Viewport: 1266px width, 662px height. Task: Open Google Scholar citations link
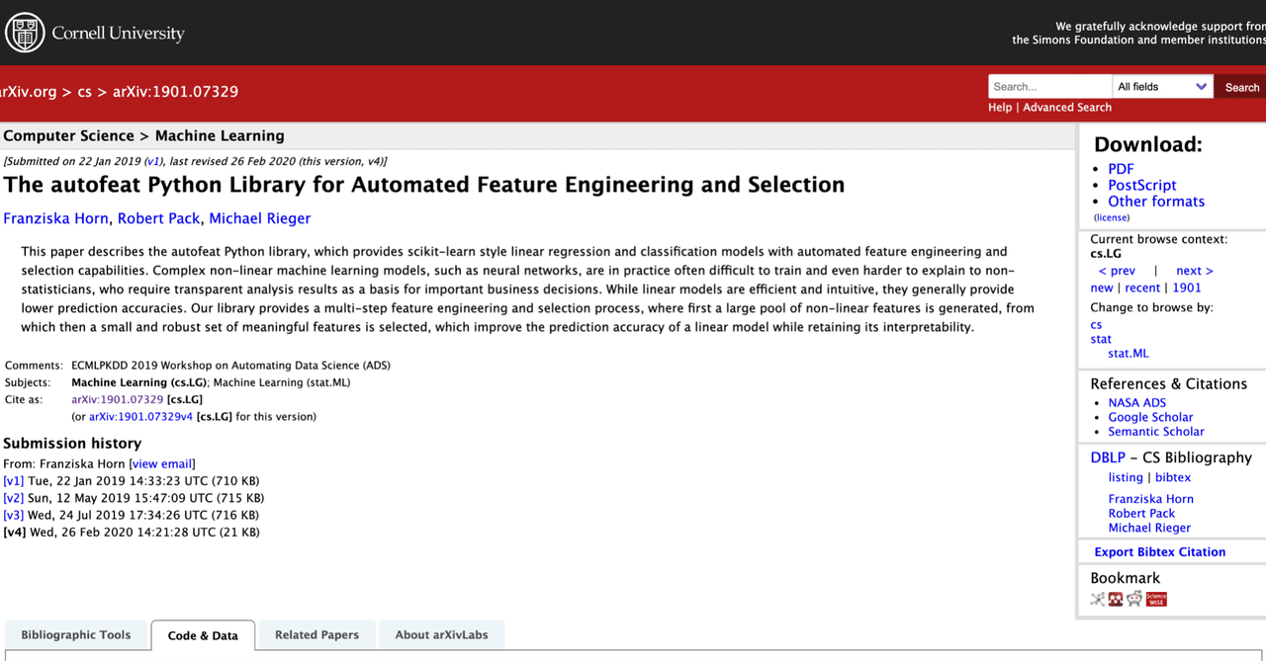tap(1150, 417)
